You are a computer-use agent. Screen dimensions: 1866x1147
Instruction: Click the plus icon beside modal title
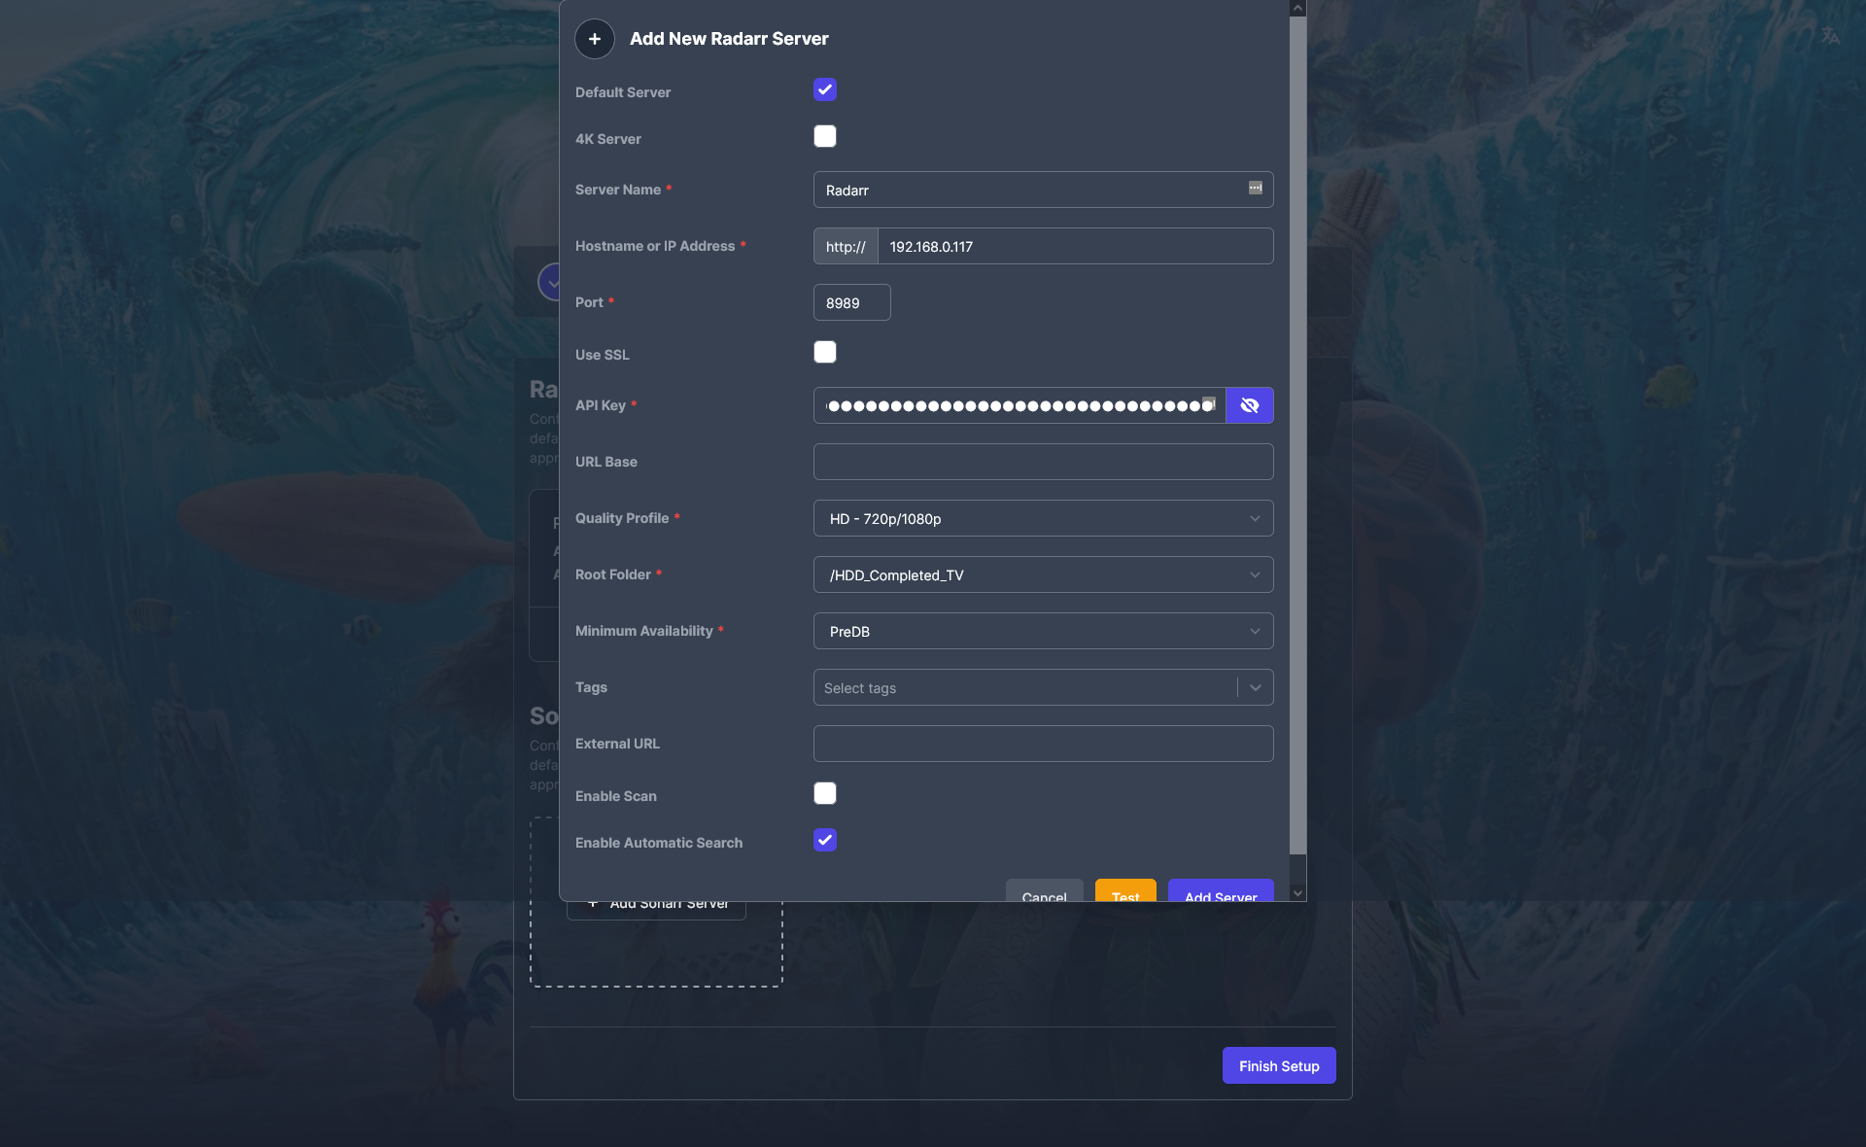click(594, 39)
